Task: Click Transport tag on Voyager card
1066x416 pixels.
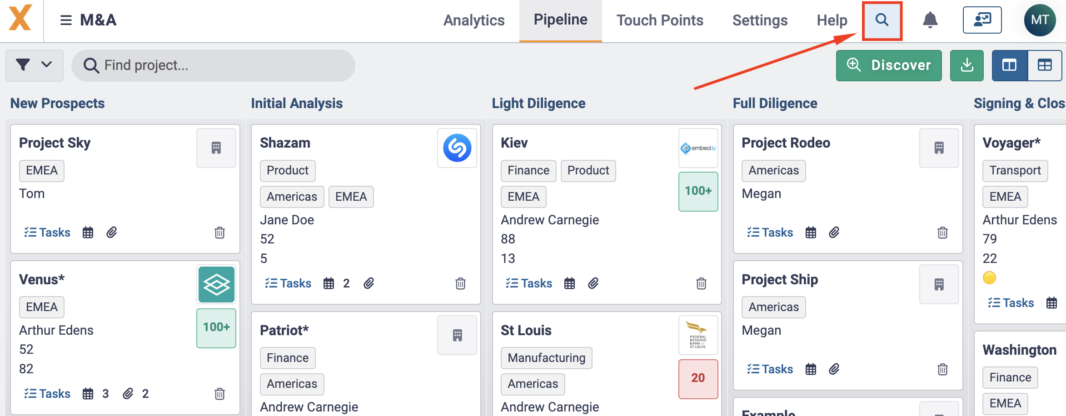Action: 1015,170
